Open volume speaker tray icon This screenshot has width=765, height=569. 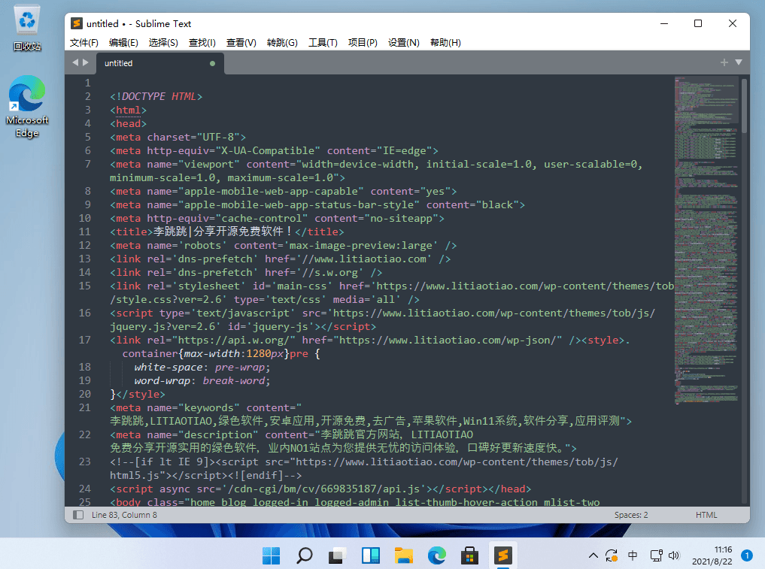tap(674, 555)
